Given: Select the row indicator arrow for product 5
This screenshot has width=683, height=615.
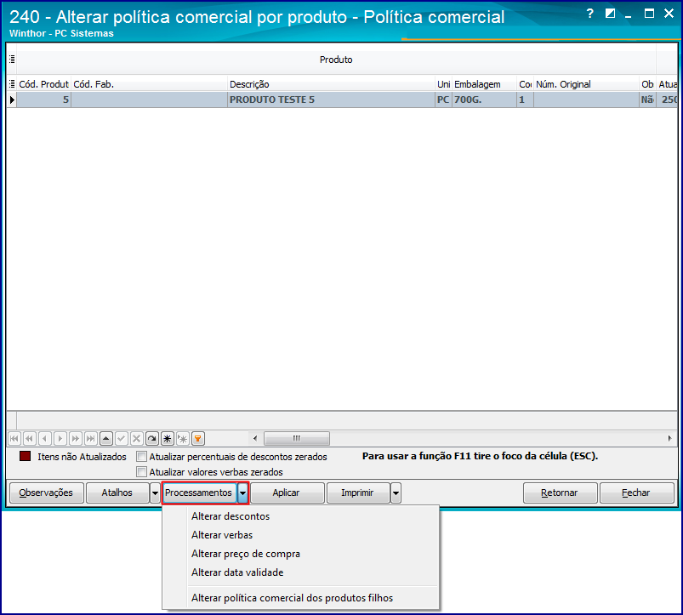Looking at the screenshot, I should click(x=12, y=100).
